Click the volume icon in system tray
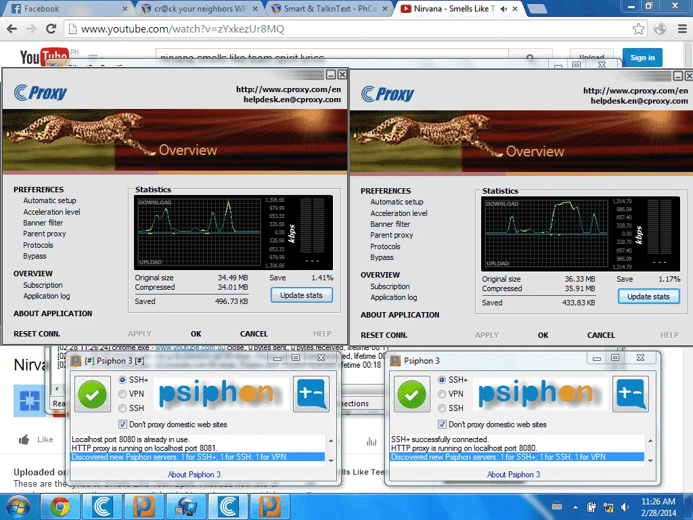 pyautogui.click(x=625, y=507)
